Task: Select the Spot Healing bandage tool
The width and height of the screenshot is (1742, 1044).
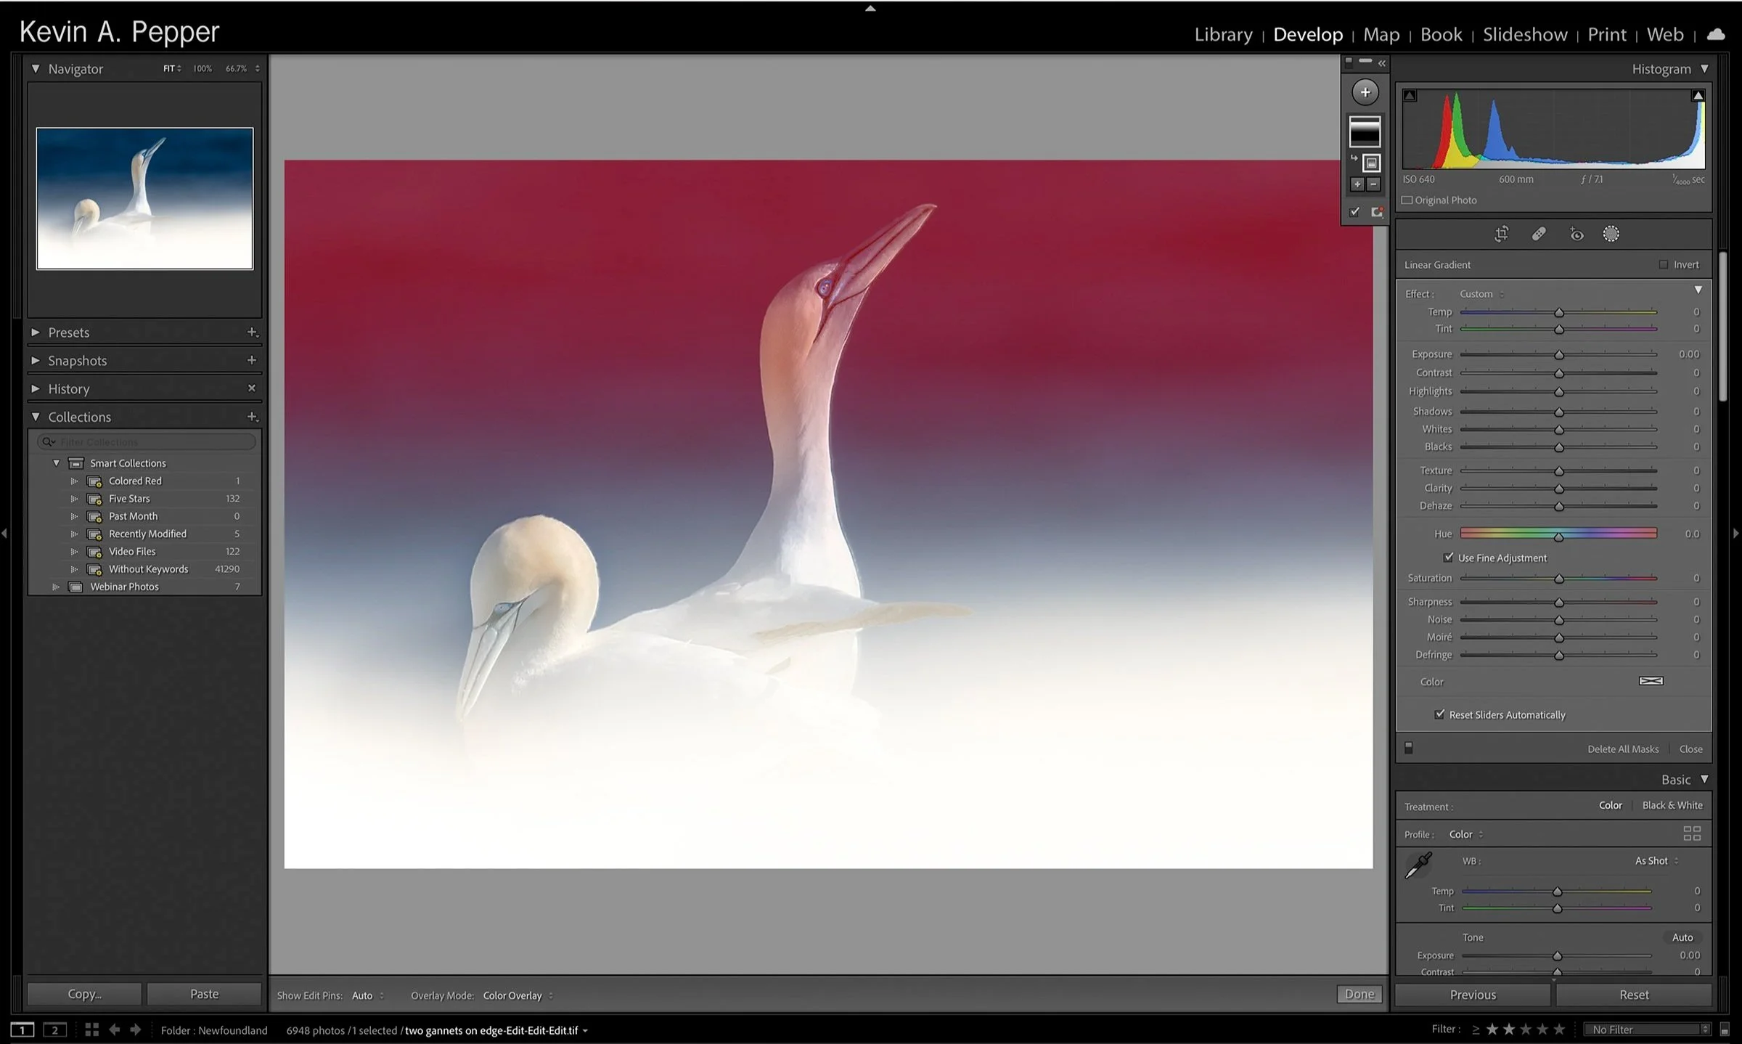Action: click(1539, 234)
